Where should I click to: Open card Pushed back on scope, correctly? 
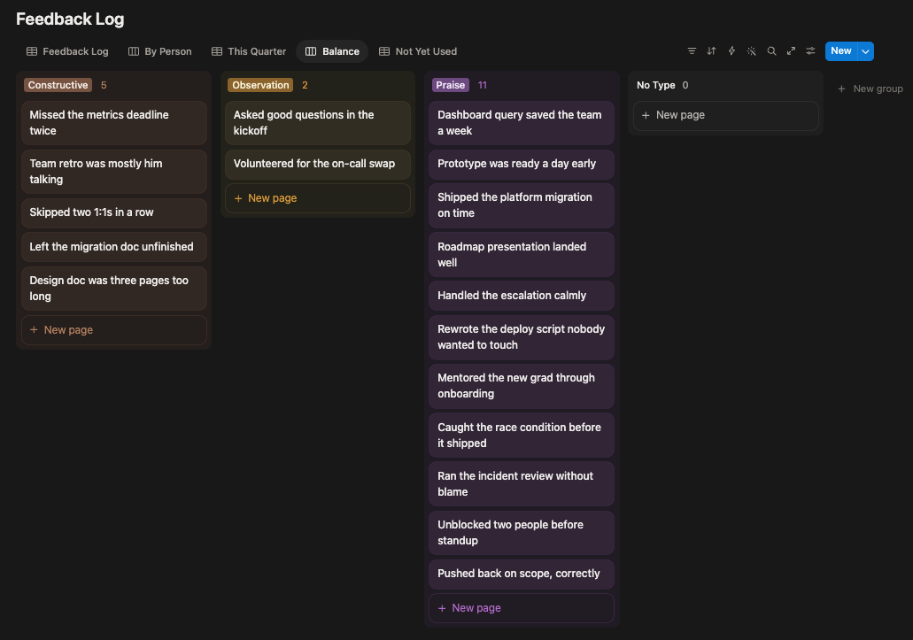coord(522,574)
